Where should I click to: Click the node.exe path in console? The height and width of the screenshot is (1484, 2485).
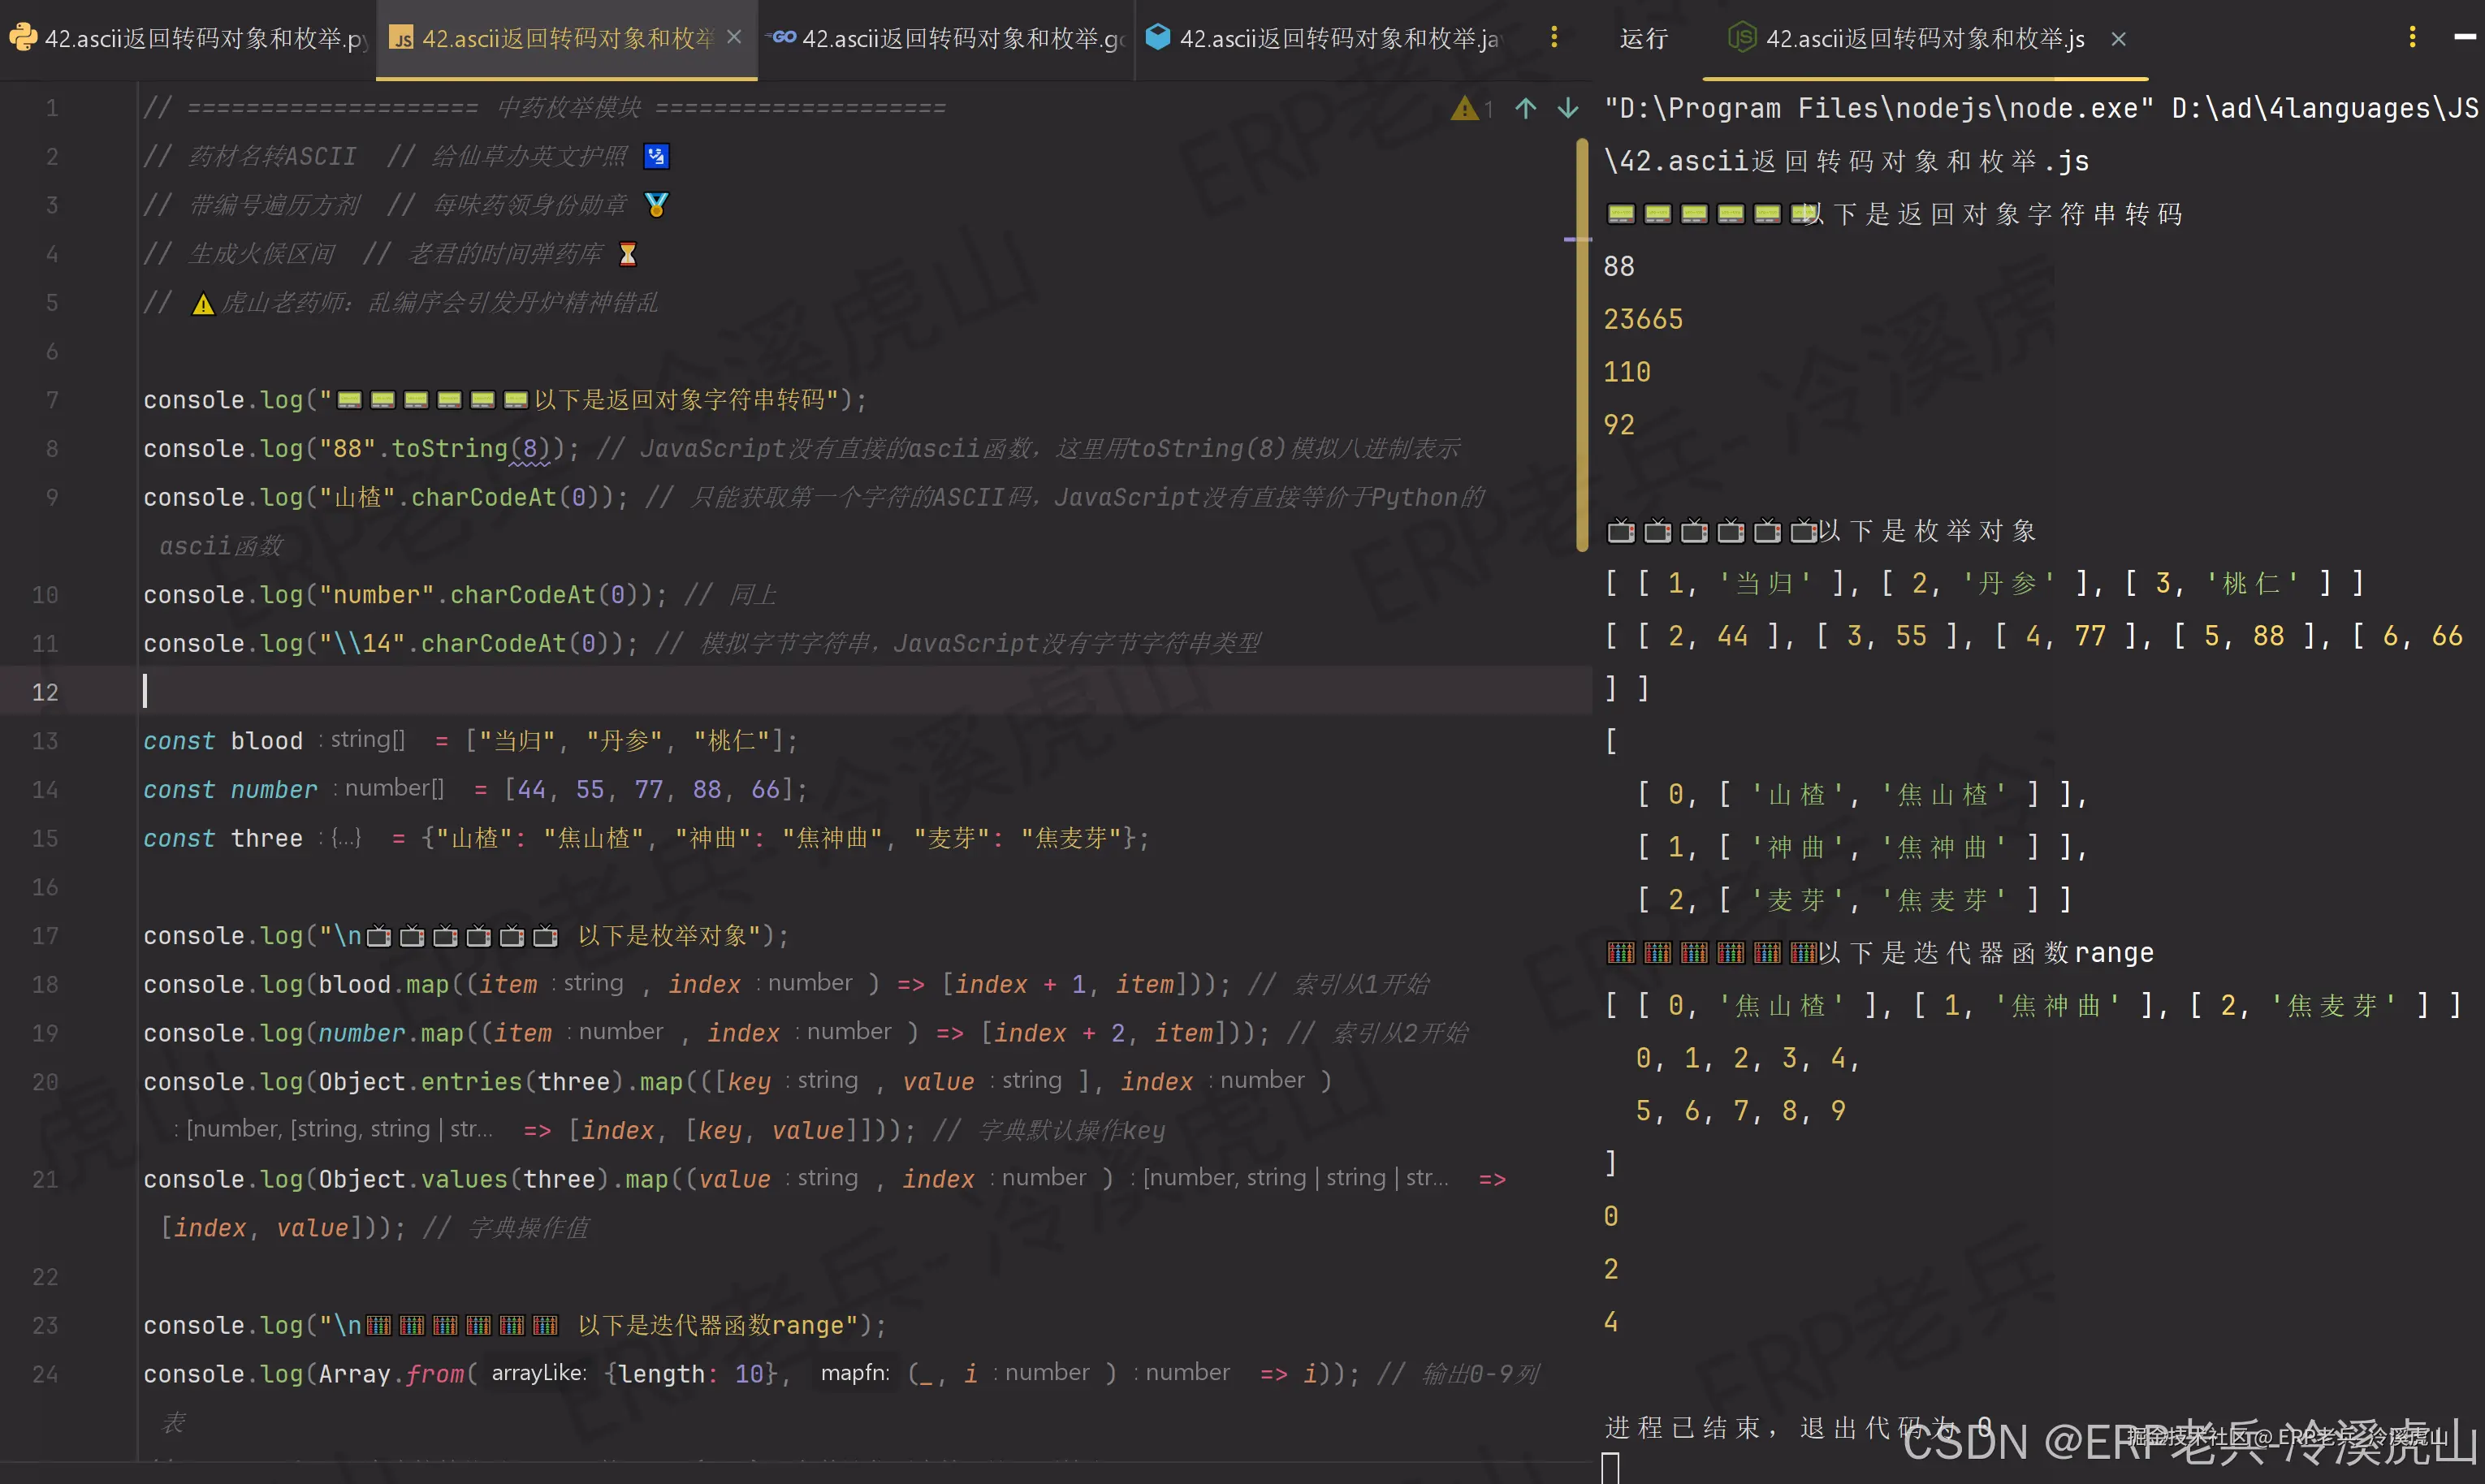coord(1878,108)
